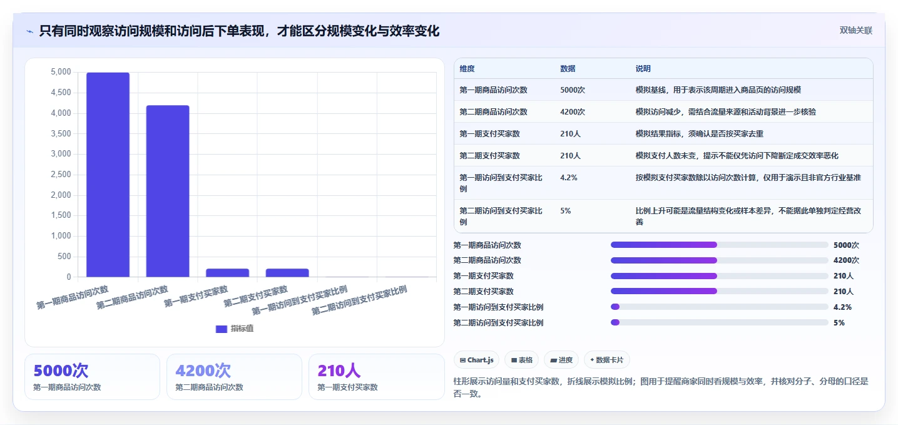Select the 表格 tag chip
This screenshot has height=425, width=898.
click(x=521, y=360)
